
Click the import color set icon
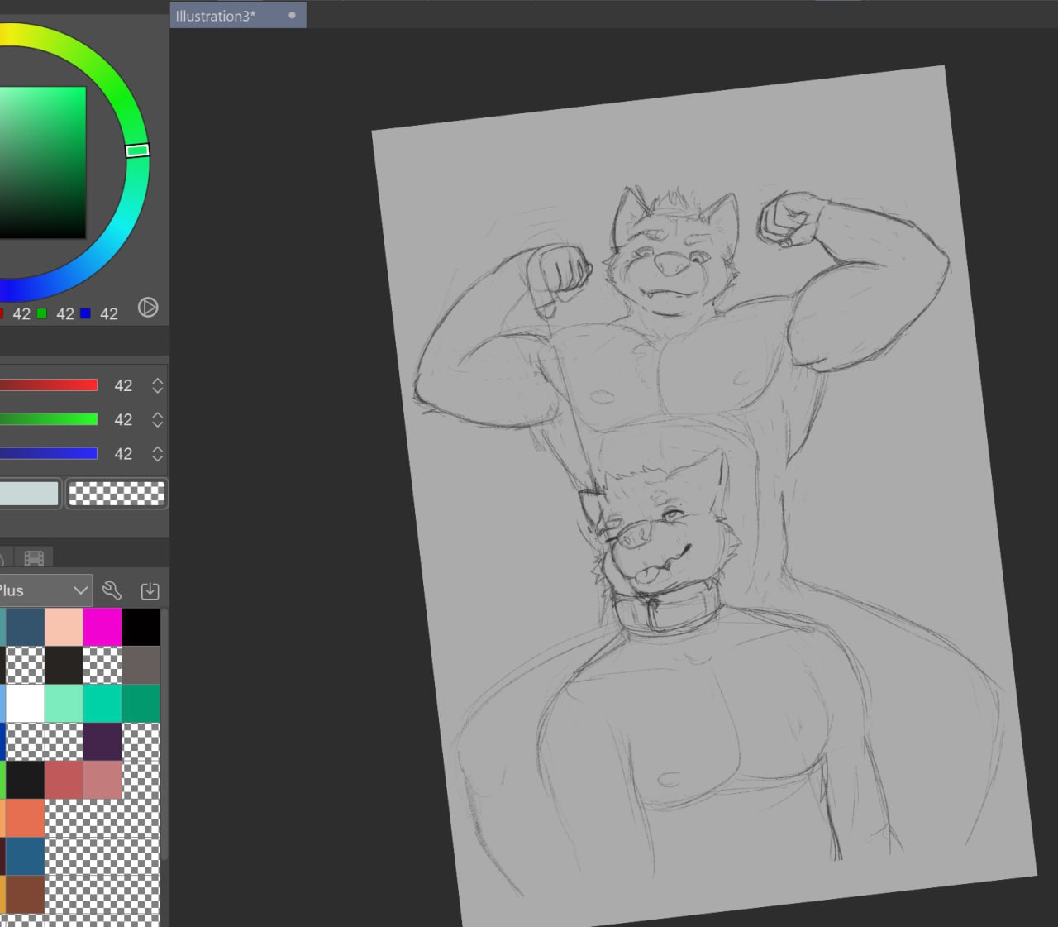coord(150,590)
